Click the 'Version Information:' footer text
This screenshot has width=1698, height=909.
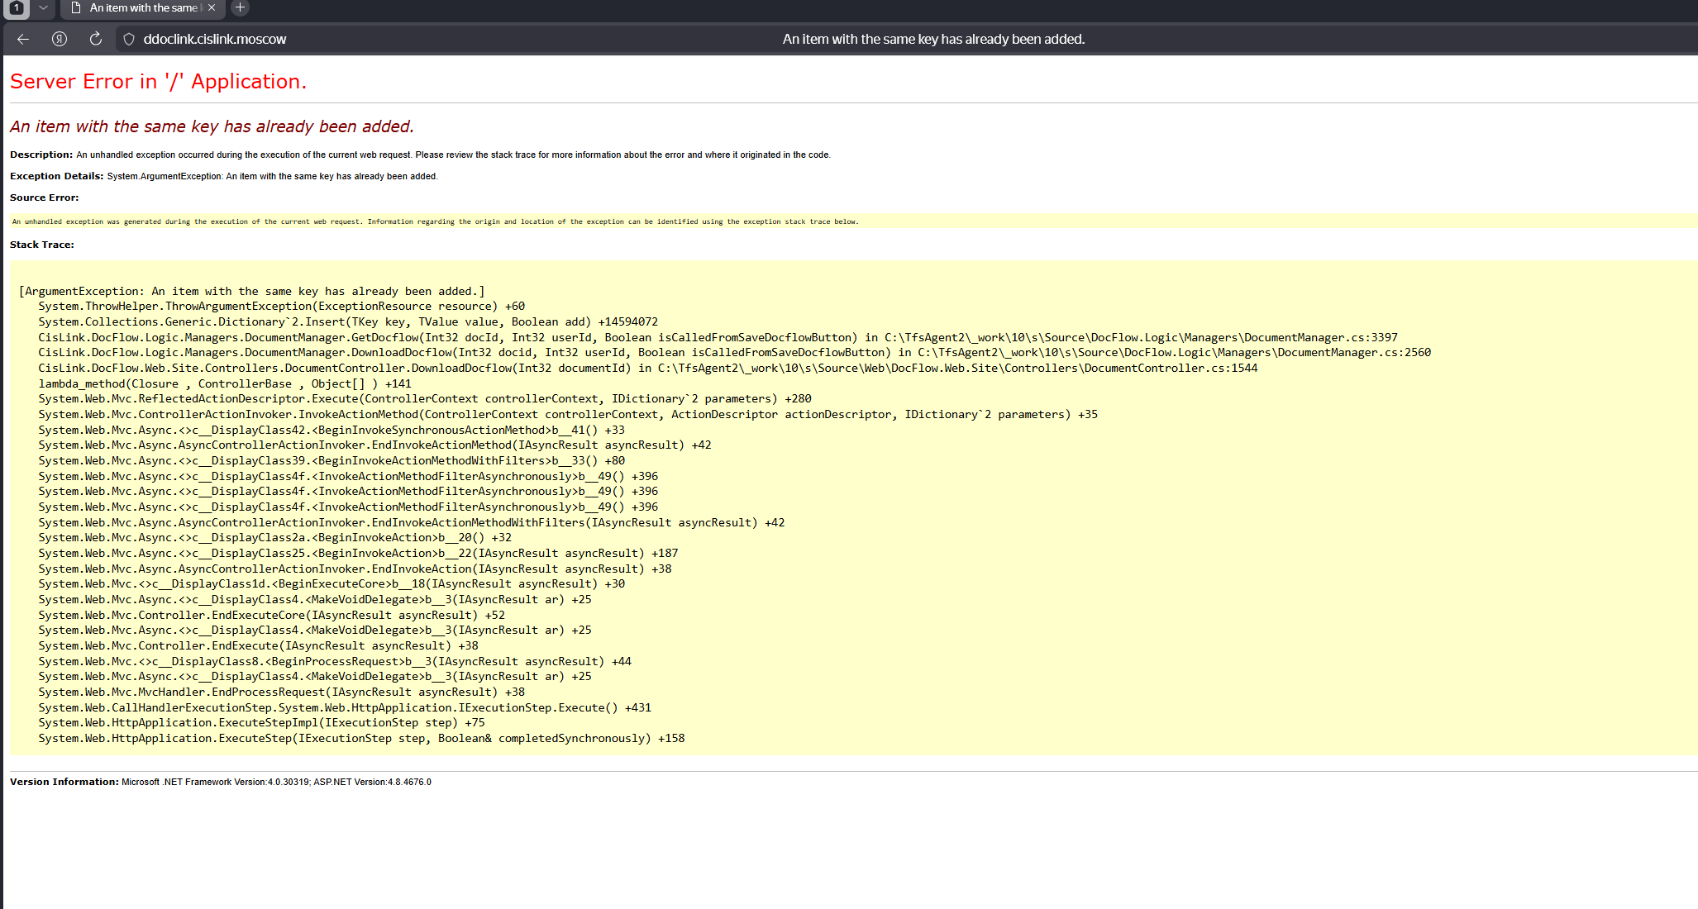[x=64, y=782]
